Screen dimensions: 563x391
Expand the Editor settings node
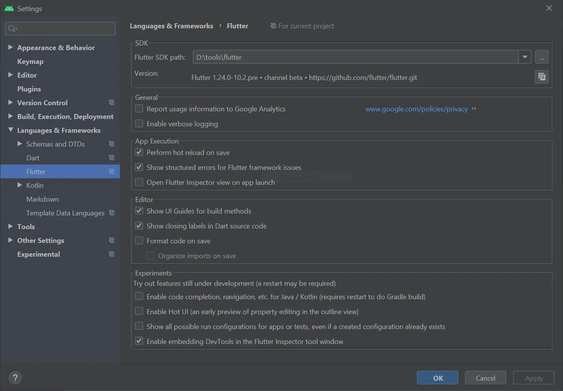click(11, 75)
